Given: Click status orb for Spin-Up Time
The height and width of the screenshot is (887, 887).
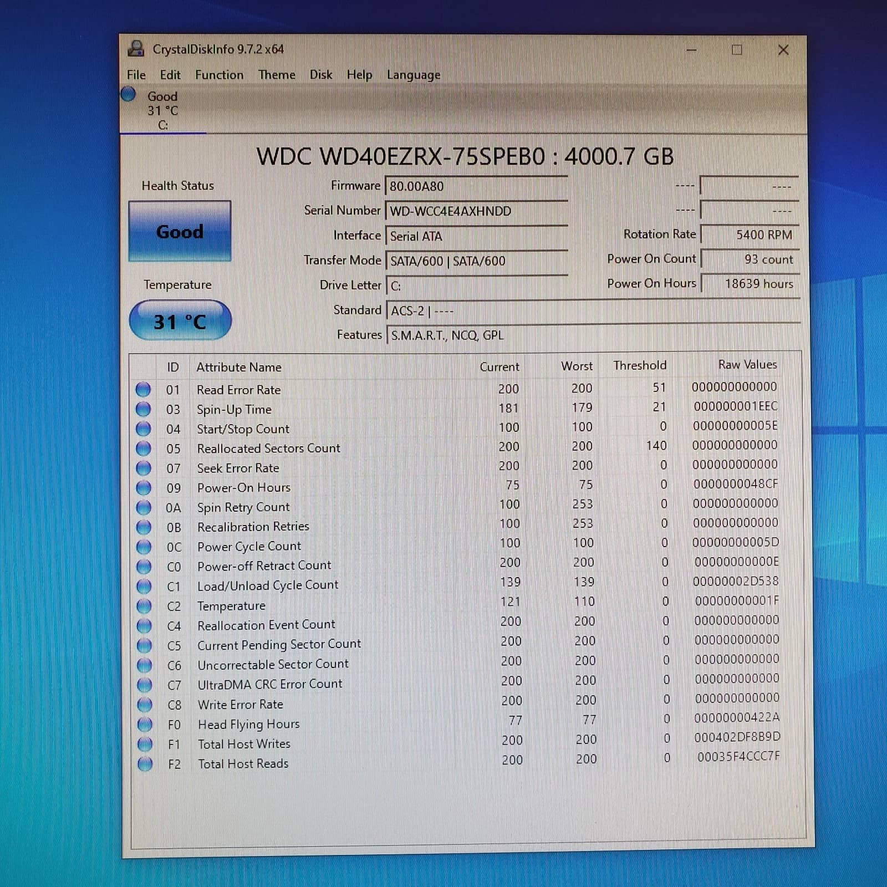Looking at the screenshot, I should click(143, 409).
